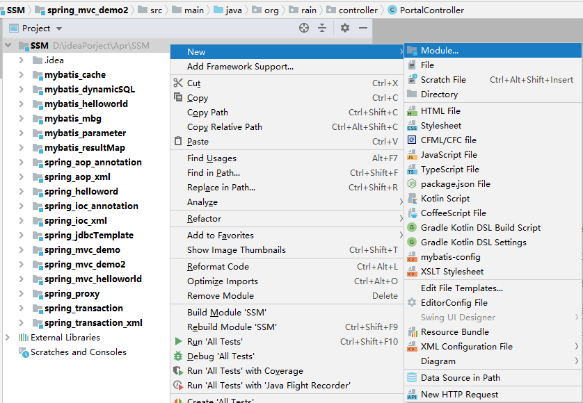The image size is (583, 403).
Task: Select Find in Path...
Action: coord(287,173)
